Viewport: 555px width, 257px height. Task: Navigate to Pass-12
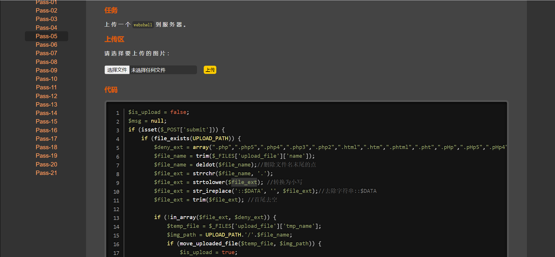pos(46,96)
